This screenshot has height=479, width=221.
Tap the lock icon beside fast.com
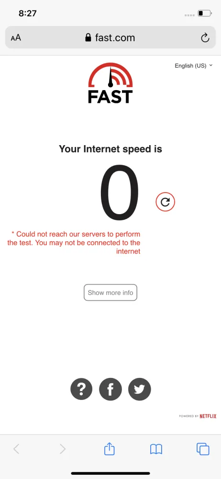point(88,37)
